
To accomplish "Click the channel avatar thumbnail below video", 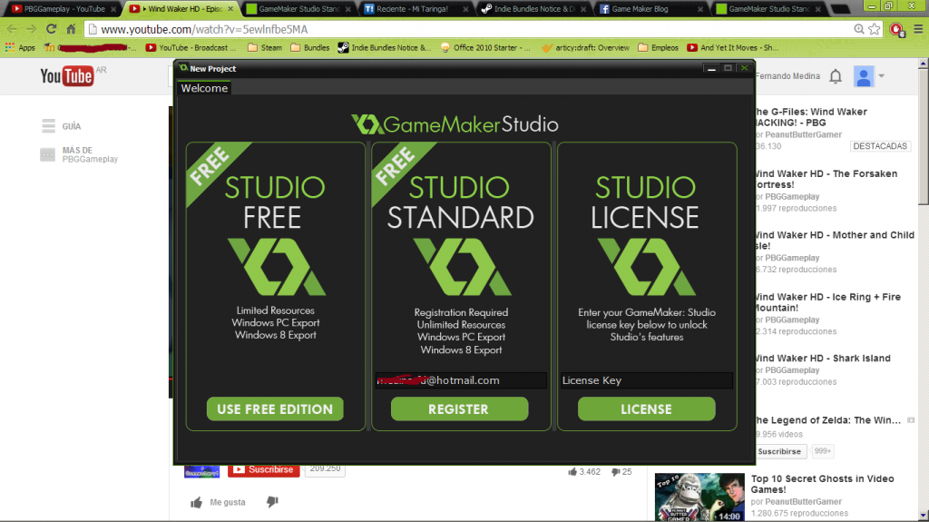I will point(201,471).
